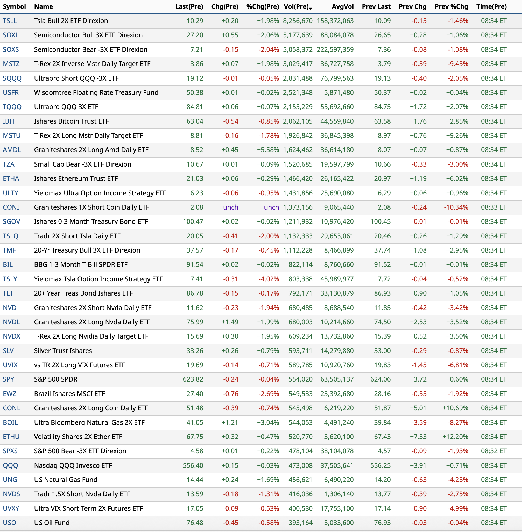Screen dimensions: 522x532
Task: Open the TMF symbol link
Action: pyautogui.click(x=9, y=250)
